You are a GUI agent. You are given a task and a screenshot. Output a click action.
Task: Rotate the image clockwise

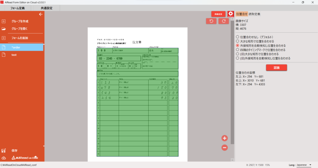(224, 21)
